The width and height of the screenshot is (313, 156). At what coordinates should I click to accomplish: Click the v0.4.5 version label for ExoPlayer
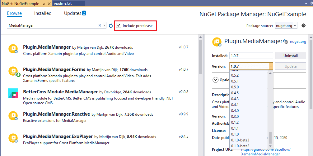click(184, 136)
